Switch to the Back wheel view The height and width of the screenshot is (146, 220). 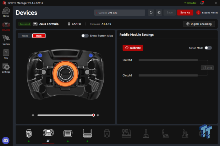coord(39,36)
